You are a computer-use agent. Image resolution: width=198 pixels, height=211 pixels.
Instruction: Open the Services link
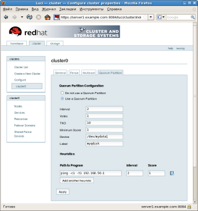[x=20, y=113]
